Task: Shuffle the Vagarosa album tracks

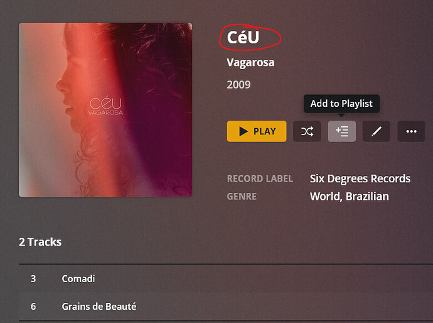Action: point(307,131)
